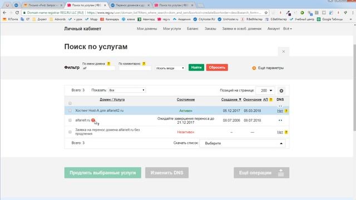356x200 pixels.
Task: Open Искать везде dropdown
Action: point(170,68)
